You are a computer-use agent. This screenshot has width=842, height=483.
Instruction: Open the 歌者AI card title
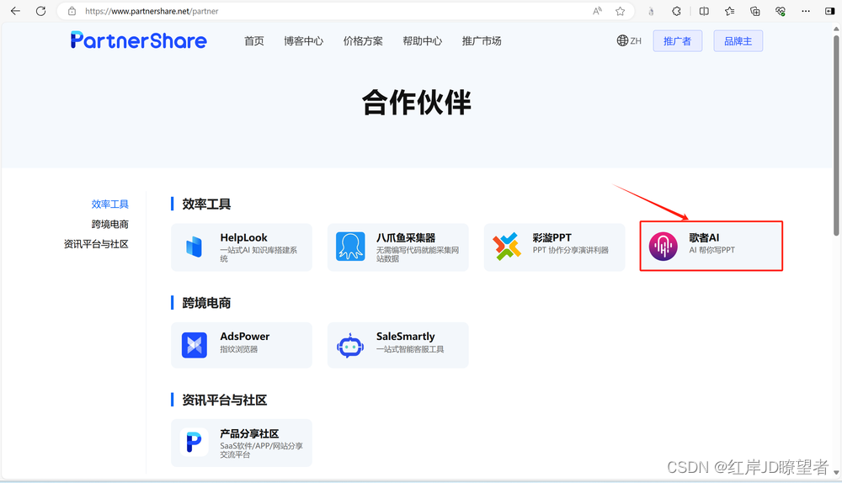tap(704, 237)
